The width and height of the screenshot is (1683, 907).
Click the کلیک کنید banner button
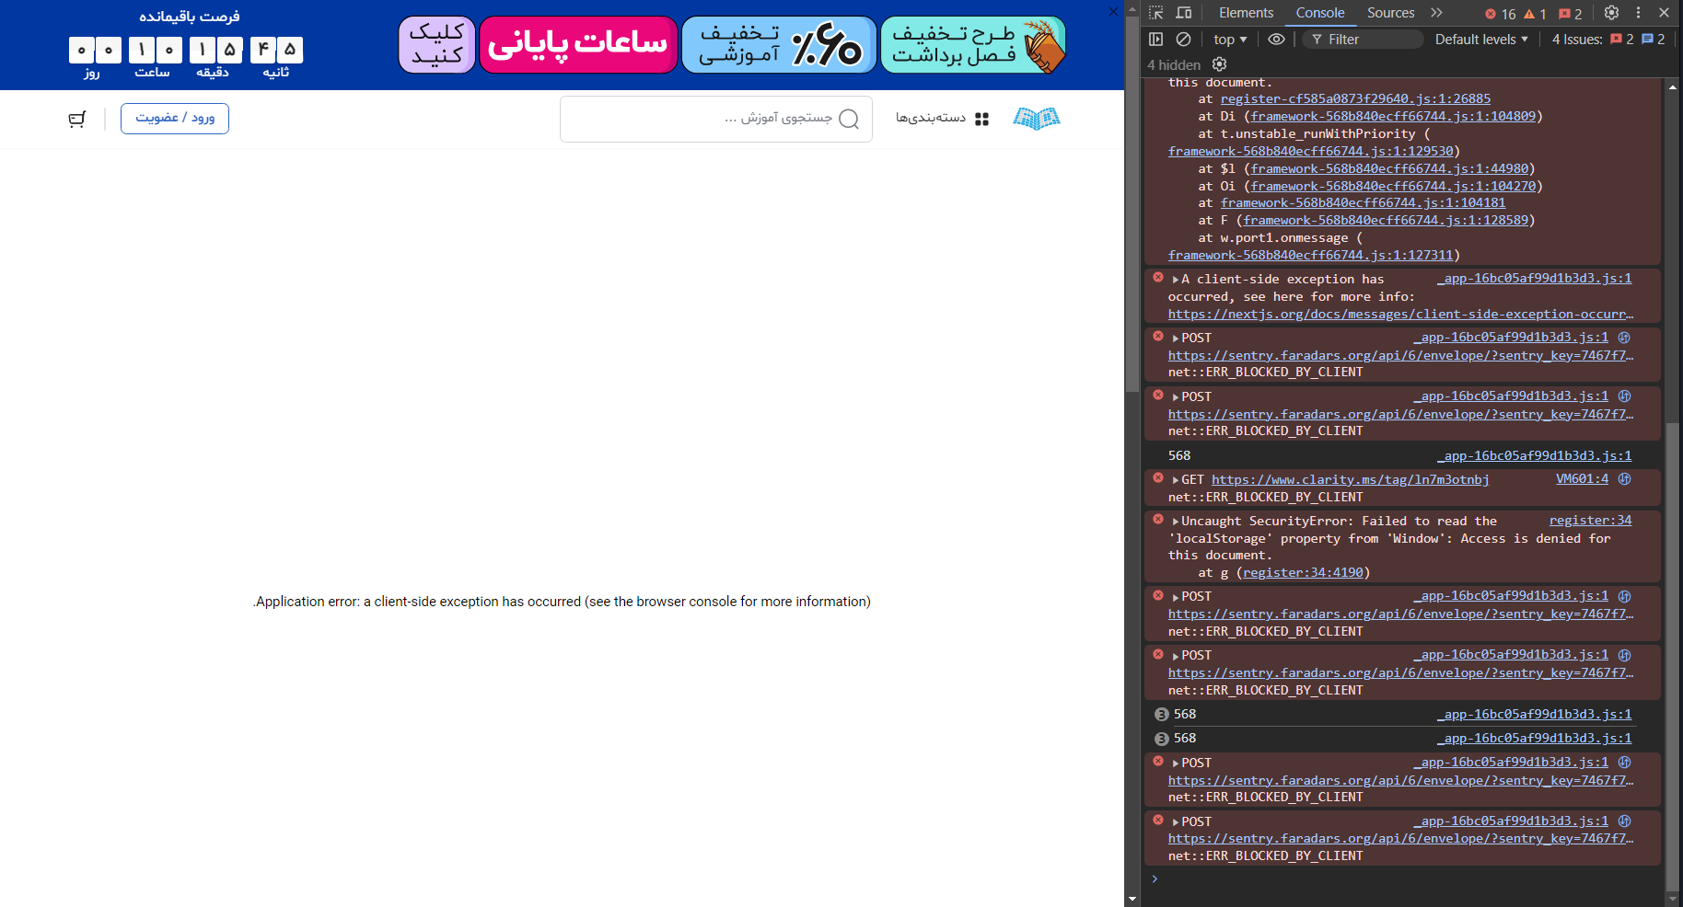point(437,44)
